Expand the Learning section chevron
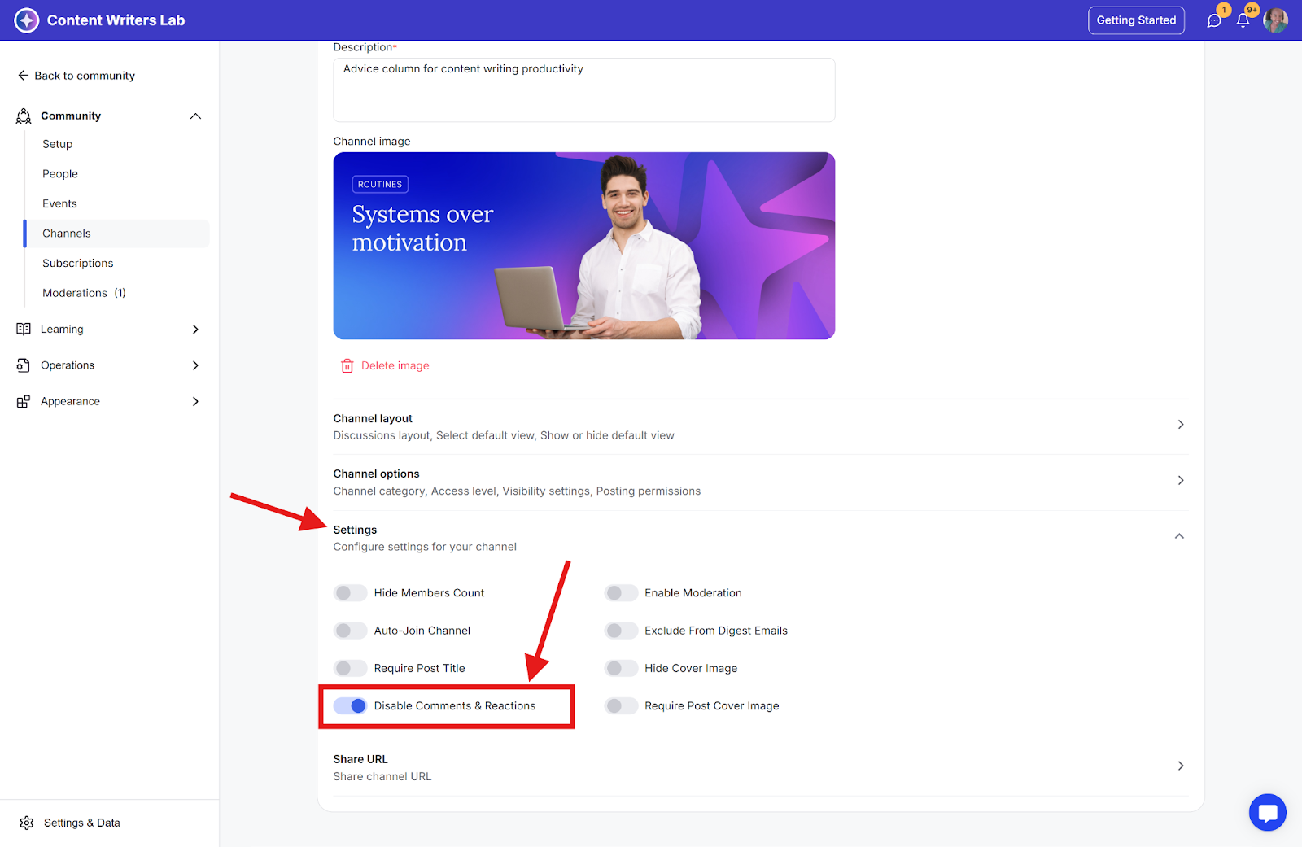1302x847 pixels. [x=195, y=330]
